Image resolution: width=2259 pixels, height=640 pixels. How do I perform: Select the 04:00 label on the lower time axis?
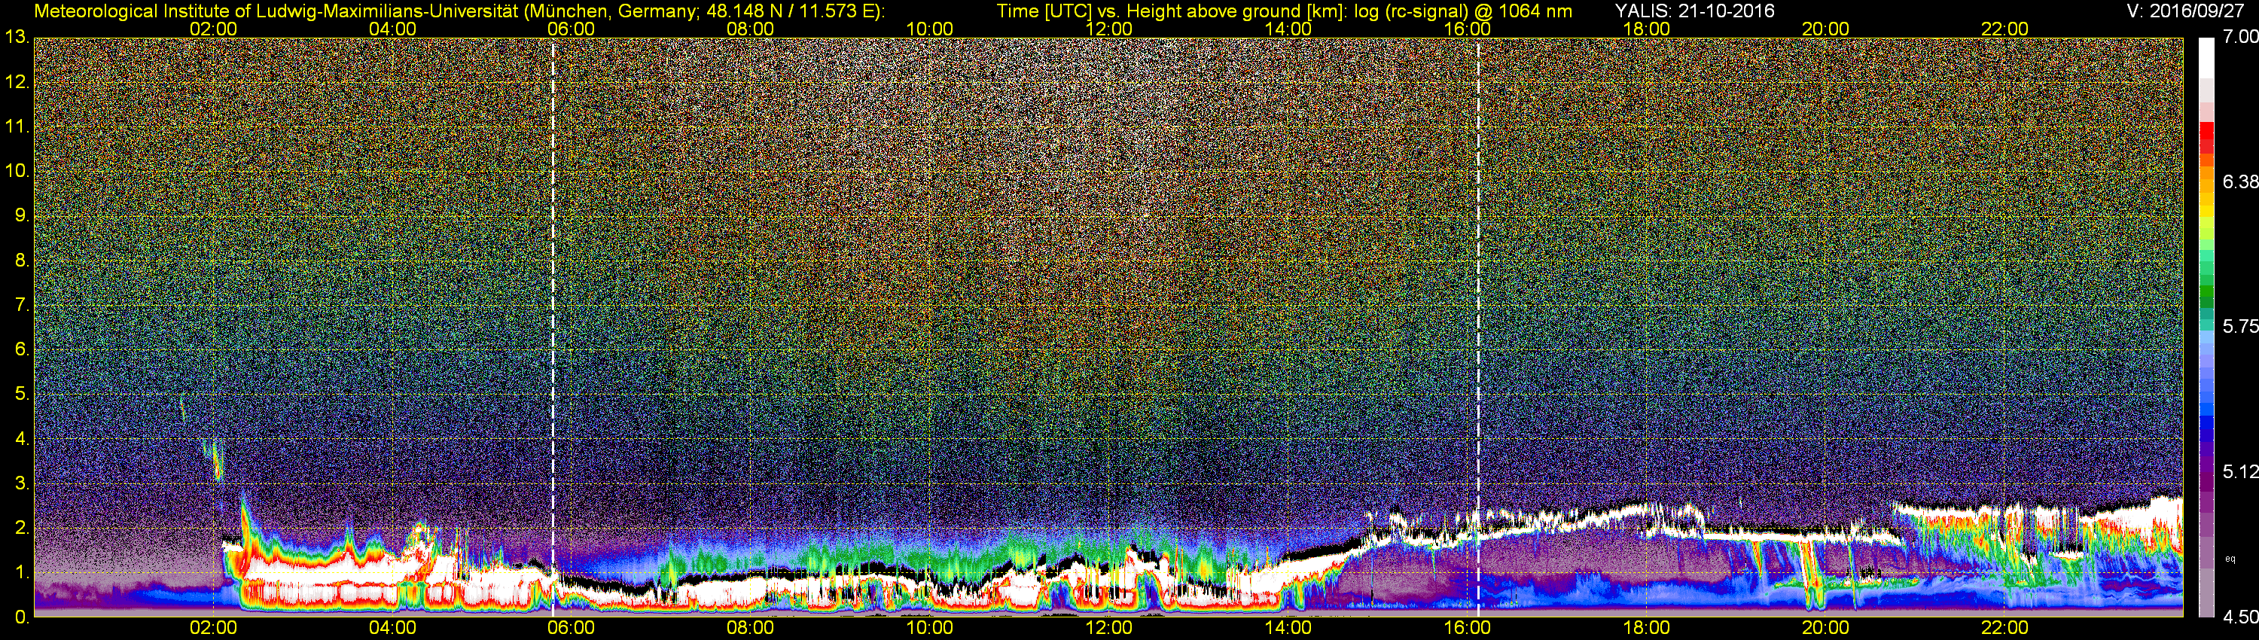392,628
